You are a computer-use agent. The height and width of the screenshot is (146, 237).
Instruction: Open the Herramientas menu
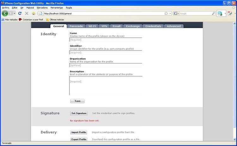[x=57, y=8]
